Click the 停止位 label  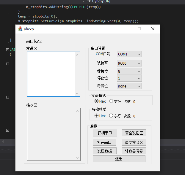[x=102, y=78]
